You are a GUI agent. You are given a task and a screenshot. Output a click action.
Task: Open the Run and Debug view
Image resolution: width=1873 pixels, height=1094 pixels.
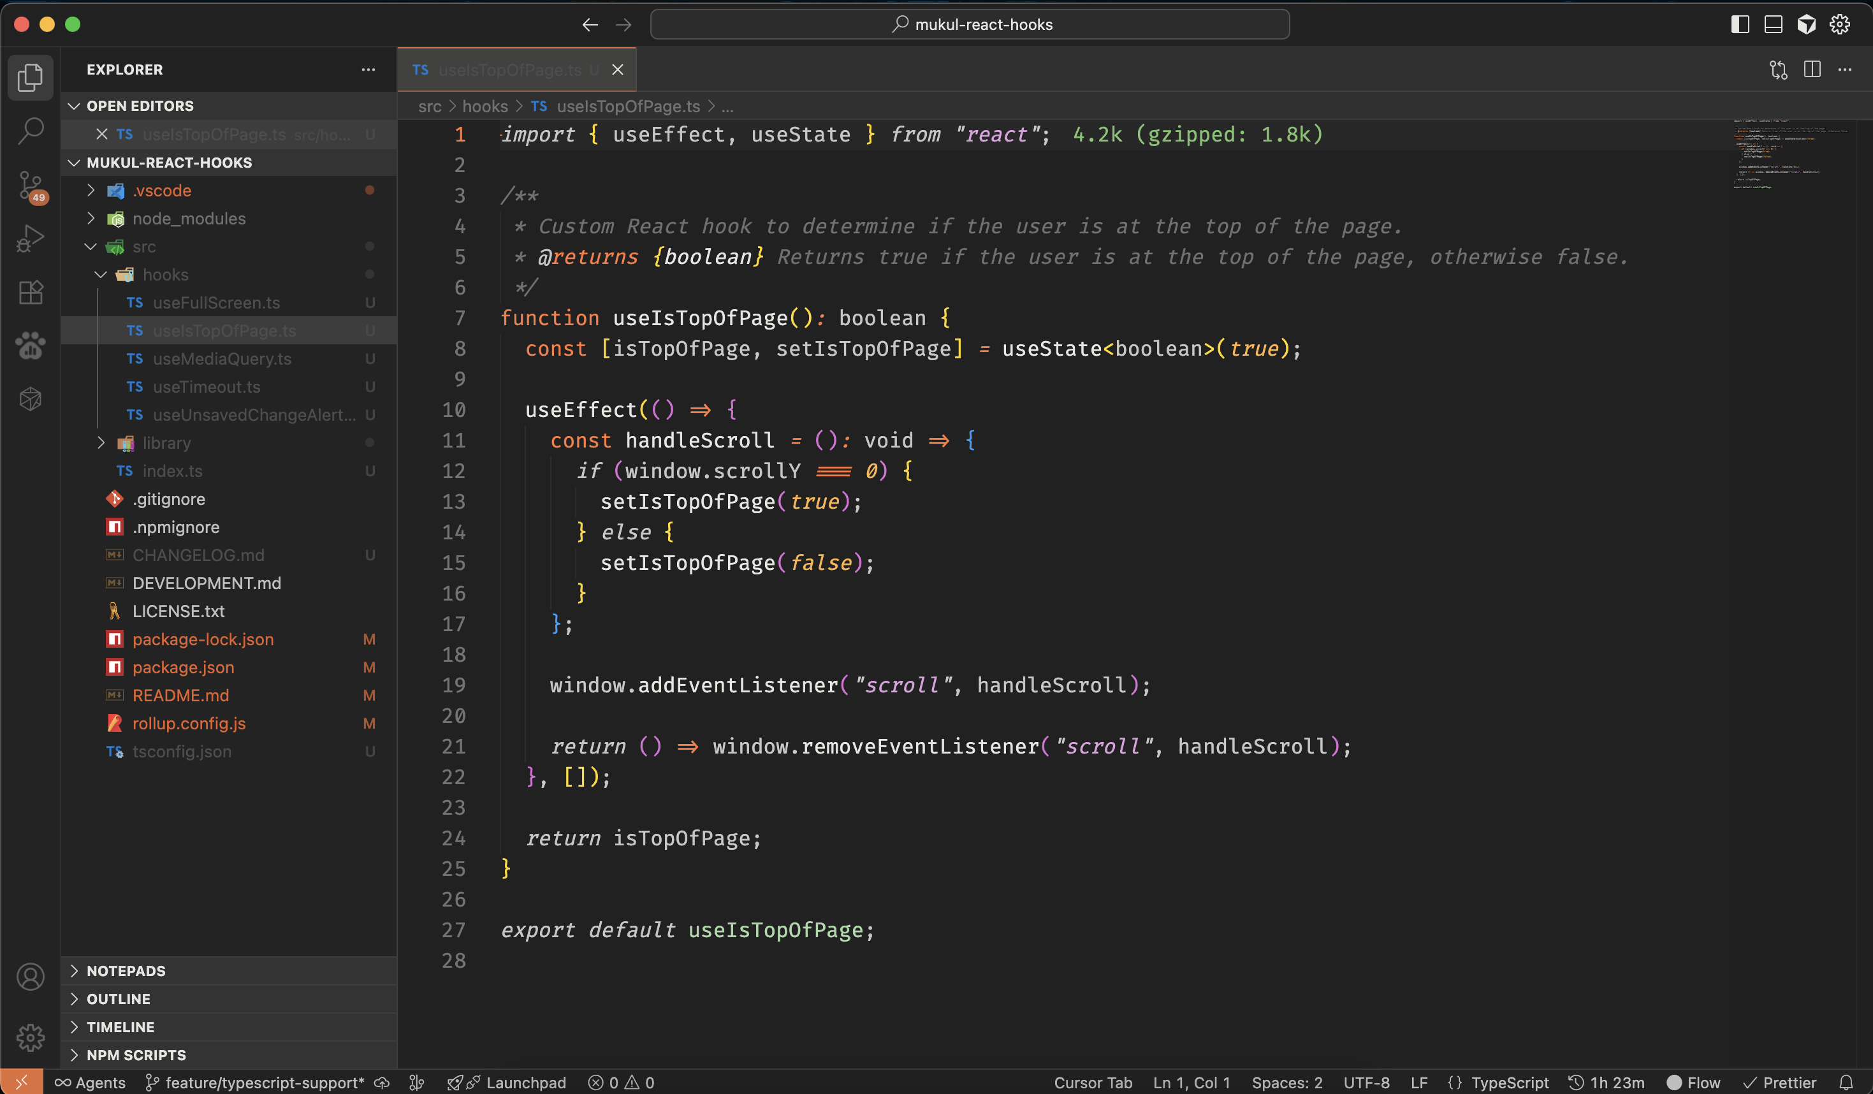tap(31, 238)
